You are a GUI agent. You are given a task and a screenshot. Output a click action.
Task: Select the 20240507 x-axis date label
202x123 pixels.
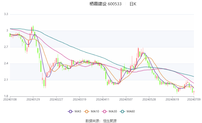coord(126,99)
